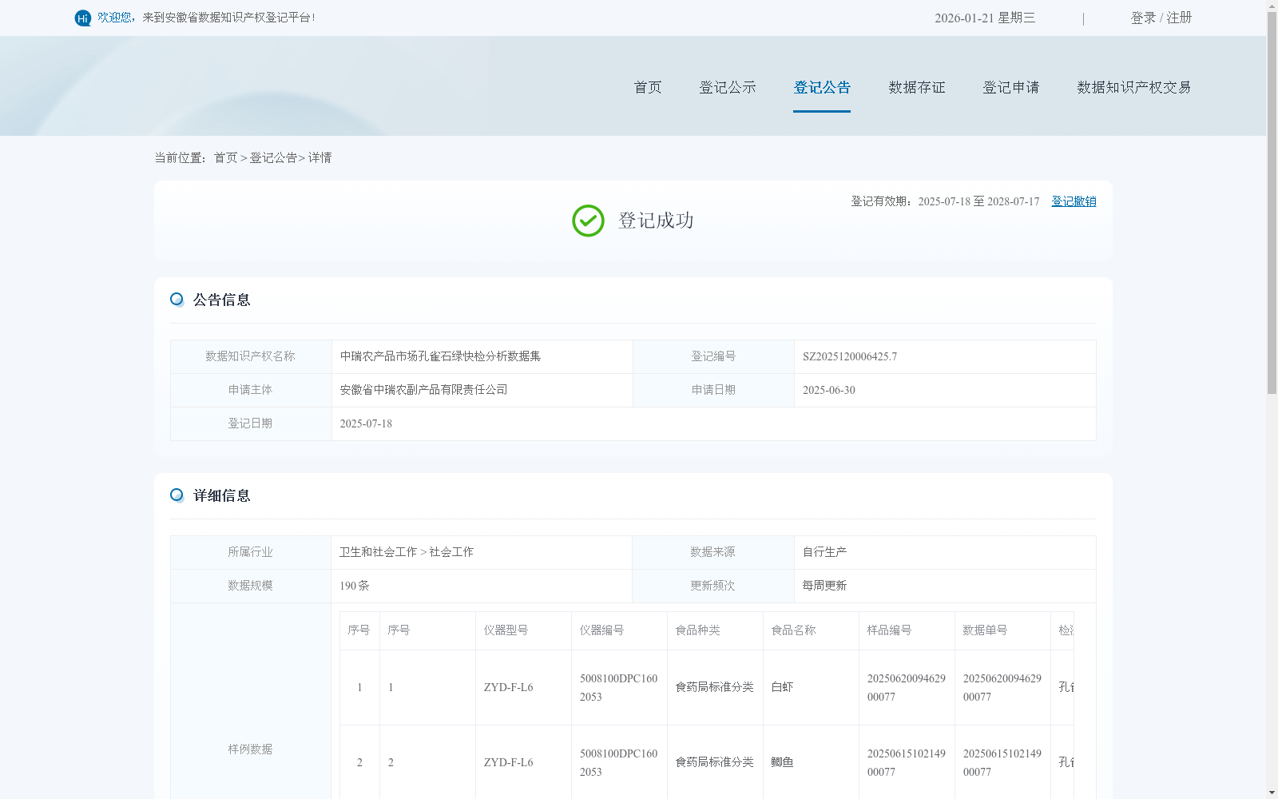Select ZYD-F-L6 in the 白虾 row
Viewport: 1278px width, 799px height.
[x=508, y=687]
